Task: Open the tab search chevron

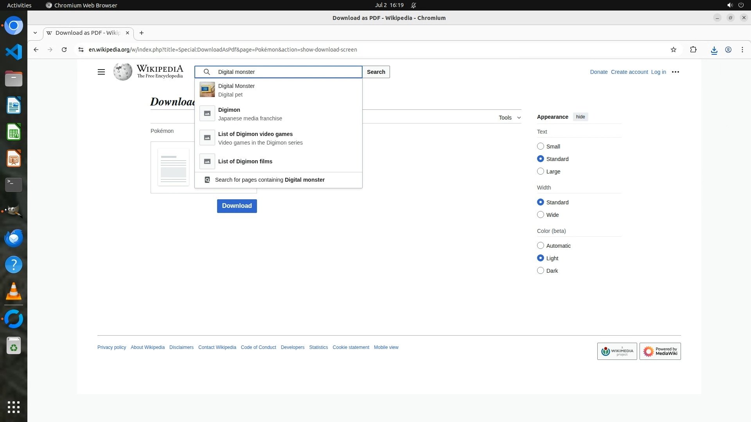Action: (x=35, y=33)
